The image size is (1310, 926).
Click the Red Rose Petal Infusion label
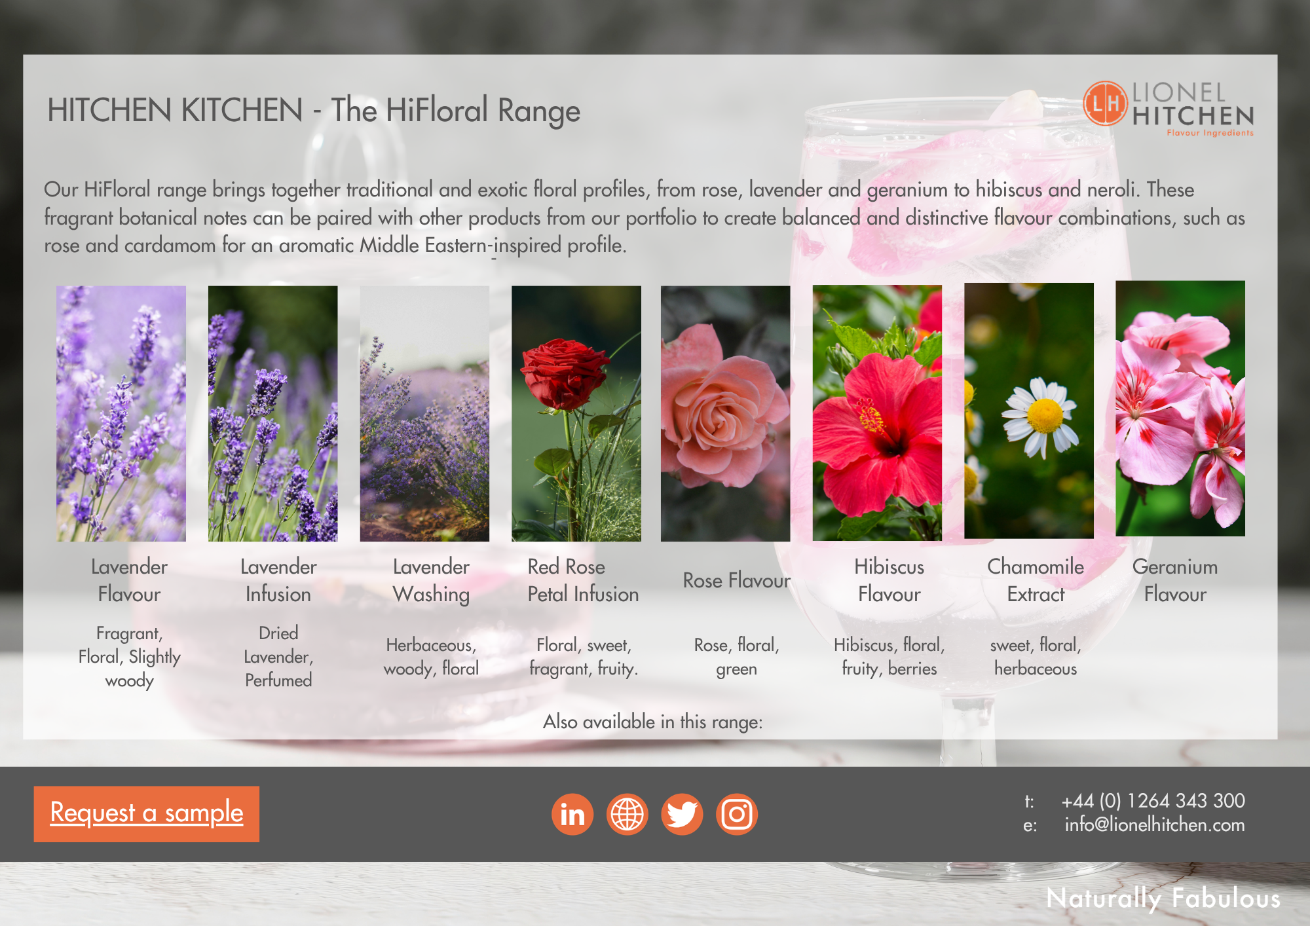click(583, 580)
